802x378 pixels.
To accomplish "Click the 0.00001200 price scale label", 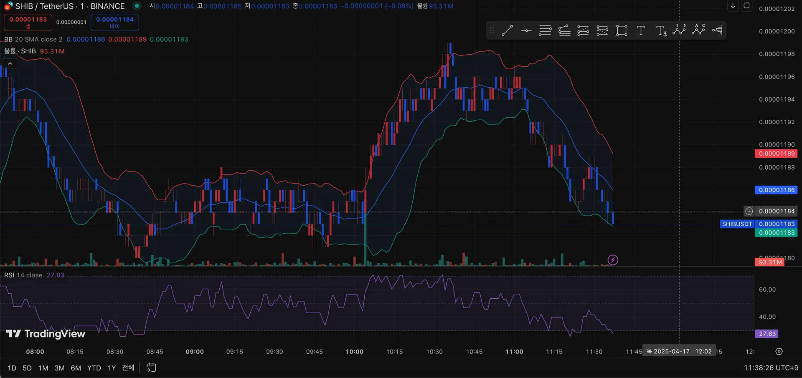I will pyautogui.click(x=777, y=31).
